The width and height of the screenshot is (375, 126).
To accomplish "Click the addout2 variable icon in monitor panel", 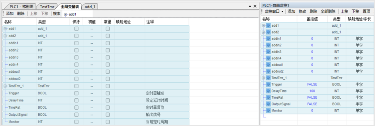I will [x=268, y=71].
